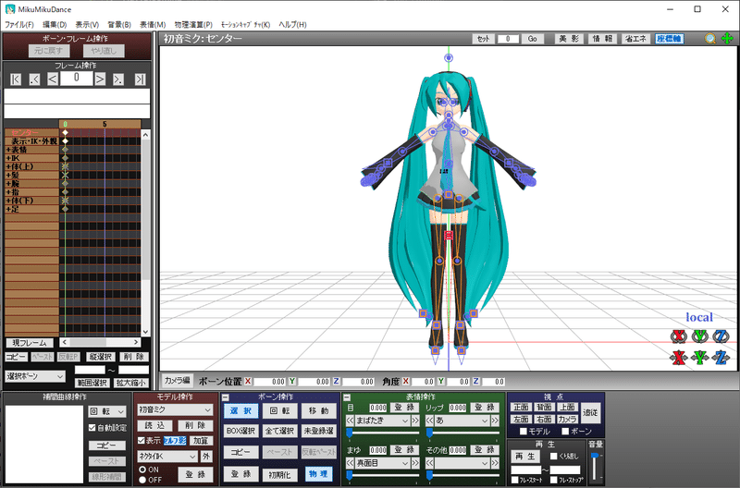Go to previous keyframe button (.<)
740x488 pixels.
[x=34, y=79]
